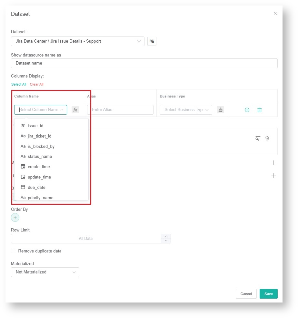Viewport: 298px width, 318px height.
Task: Enable Remove duplicate data checkbox
Action: coord(13,251)
